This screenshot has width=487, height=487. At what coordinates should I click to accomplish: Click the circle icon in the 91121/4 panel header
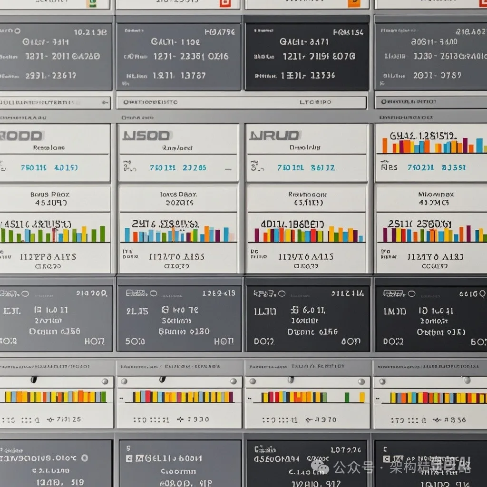(x=282, y=293)
